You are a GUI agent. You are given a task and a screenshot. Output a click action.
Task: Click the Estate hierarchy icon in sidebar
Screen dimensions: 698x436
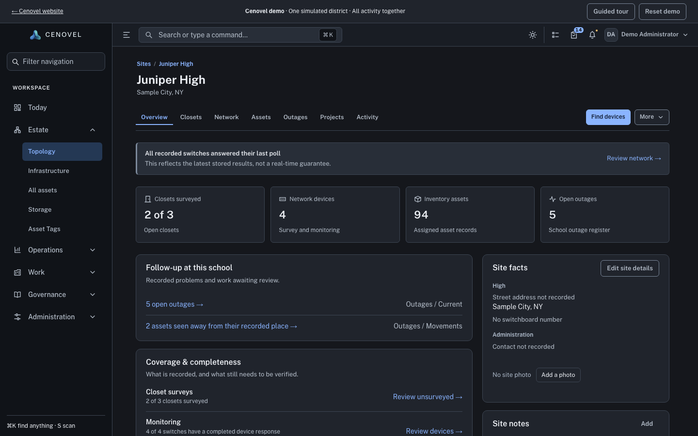coord(17,130)
